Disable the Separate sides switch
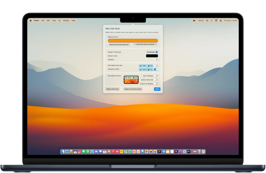 point(156,70)
